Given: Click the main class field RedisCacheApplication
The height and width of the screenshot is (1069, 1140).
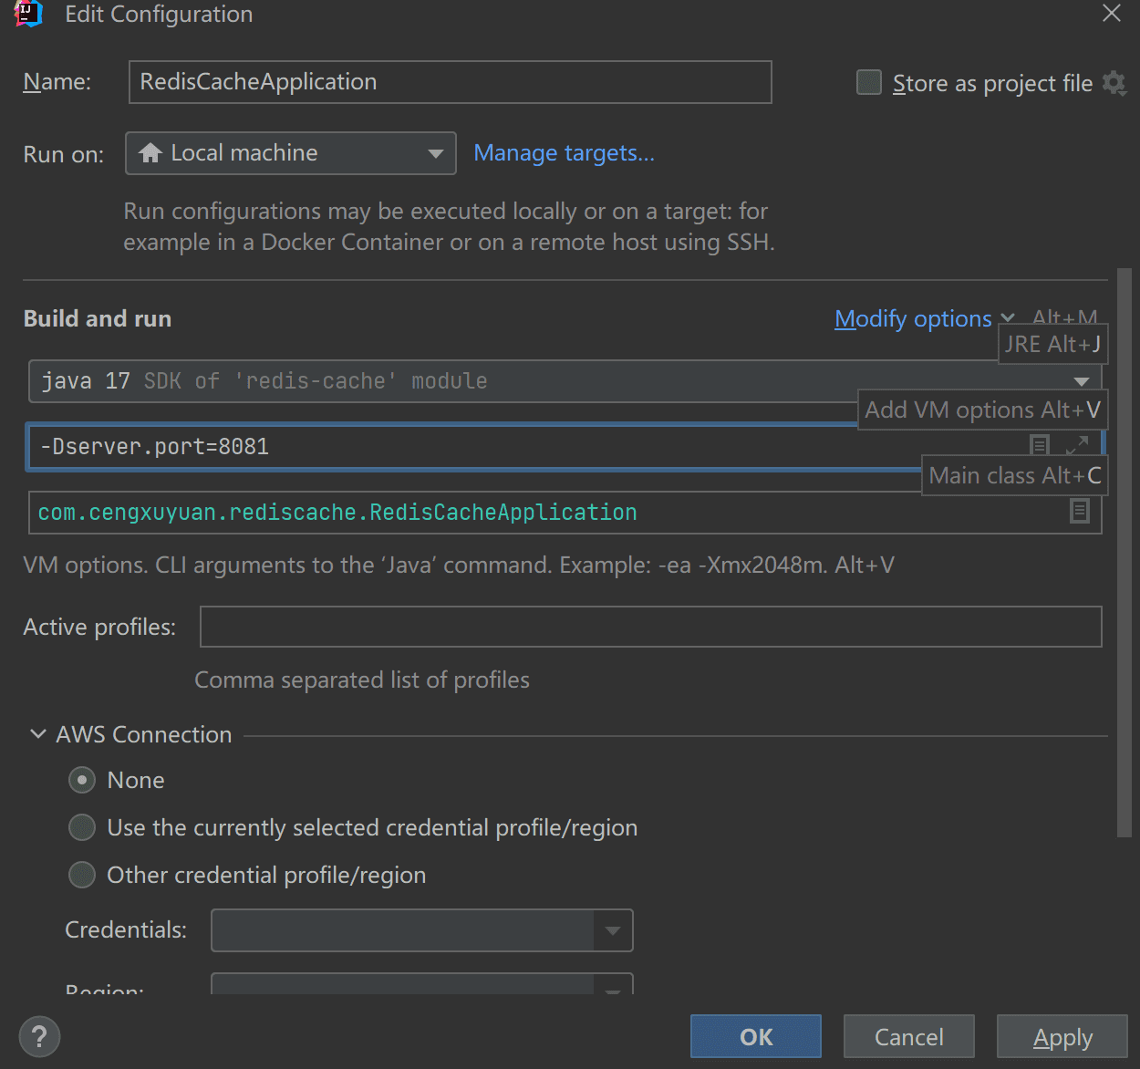Looking at the screenshot, I should point(565,513).
